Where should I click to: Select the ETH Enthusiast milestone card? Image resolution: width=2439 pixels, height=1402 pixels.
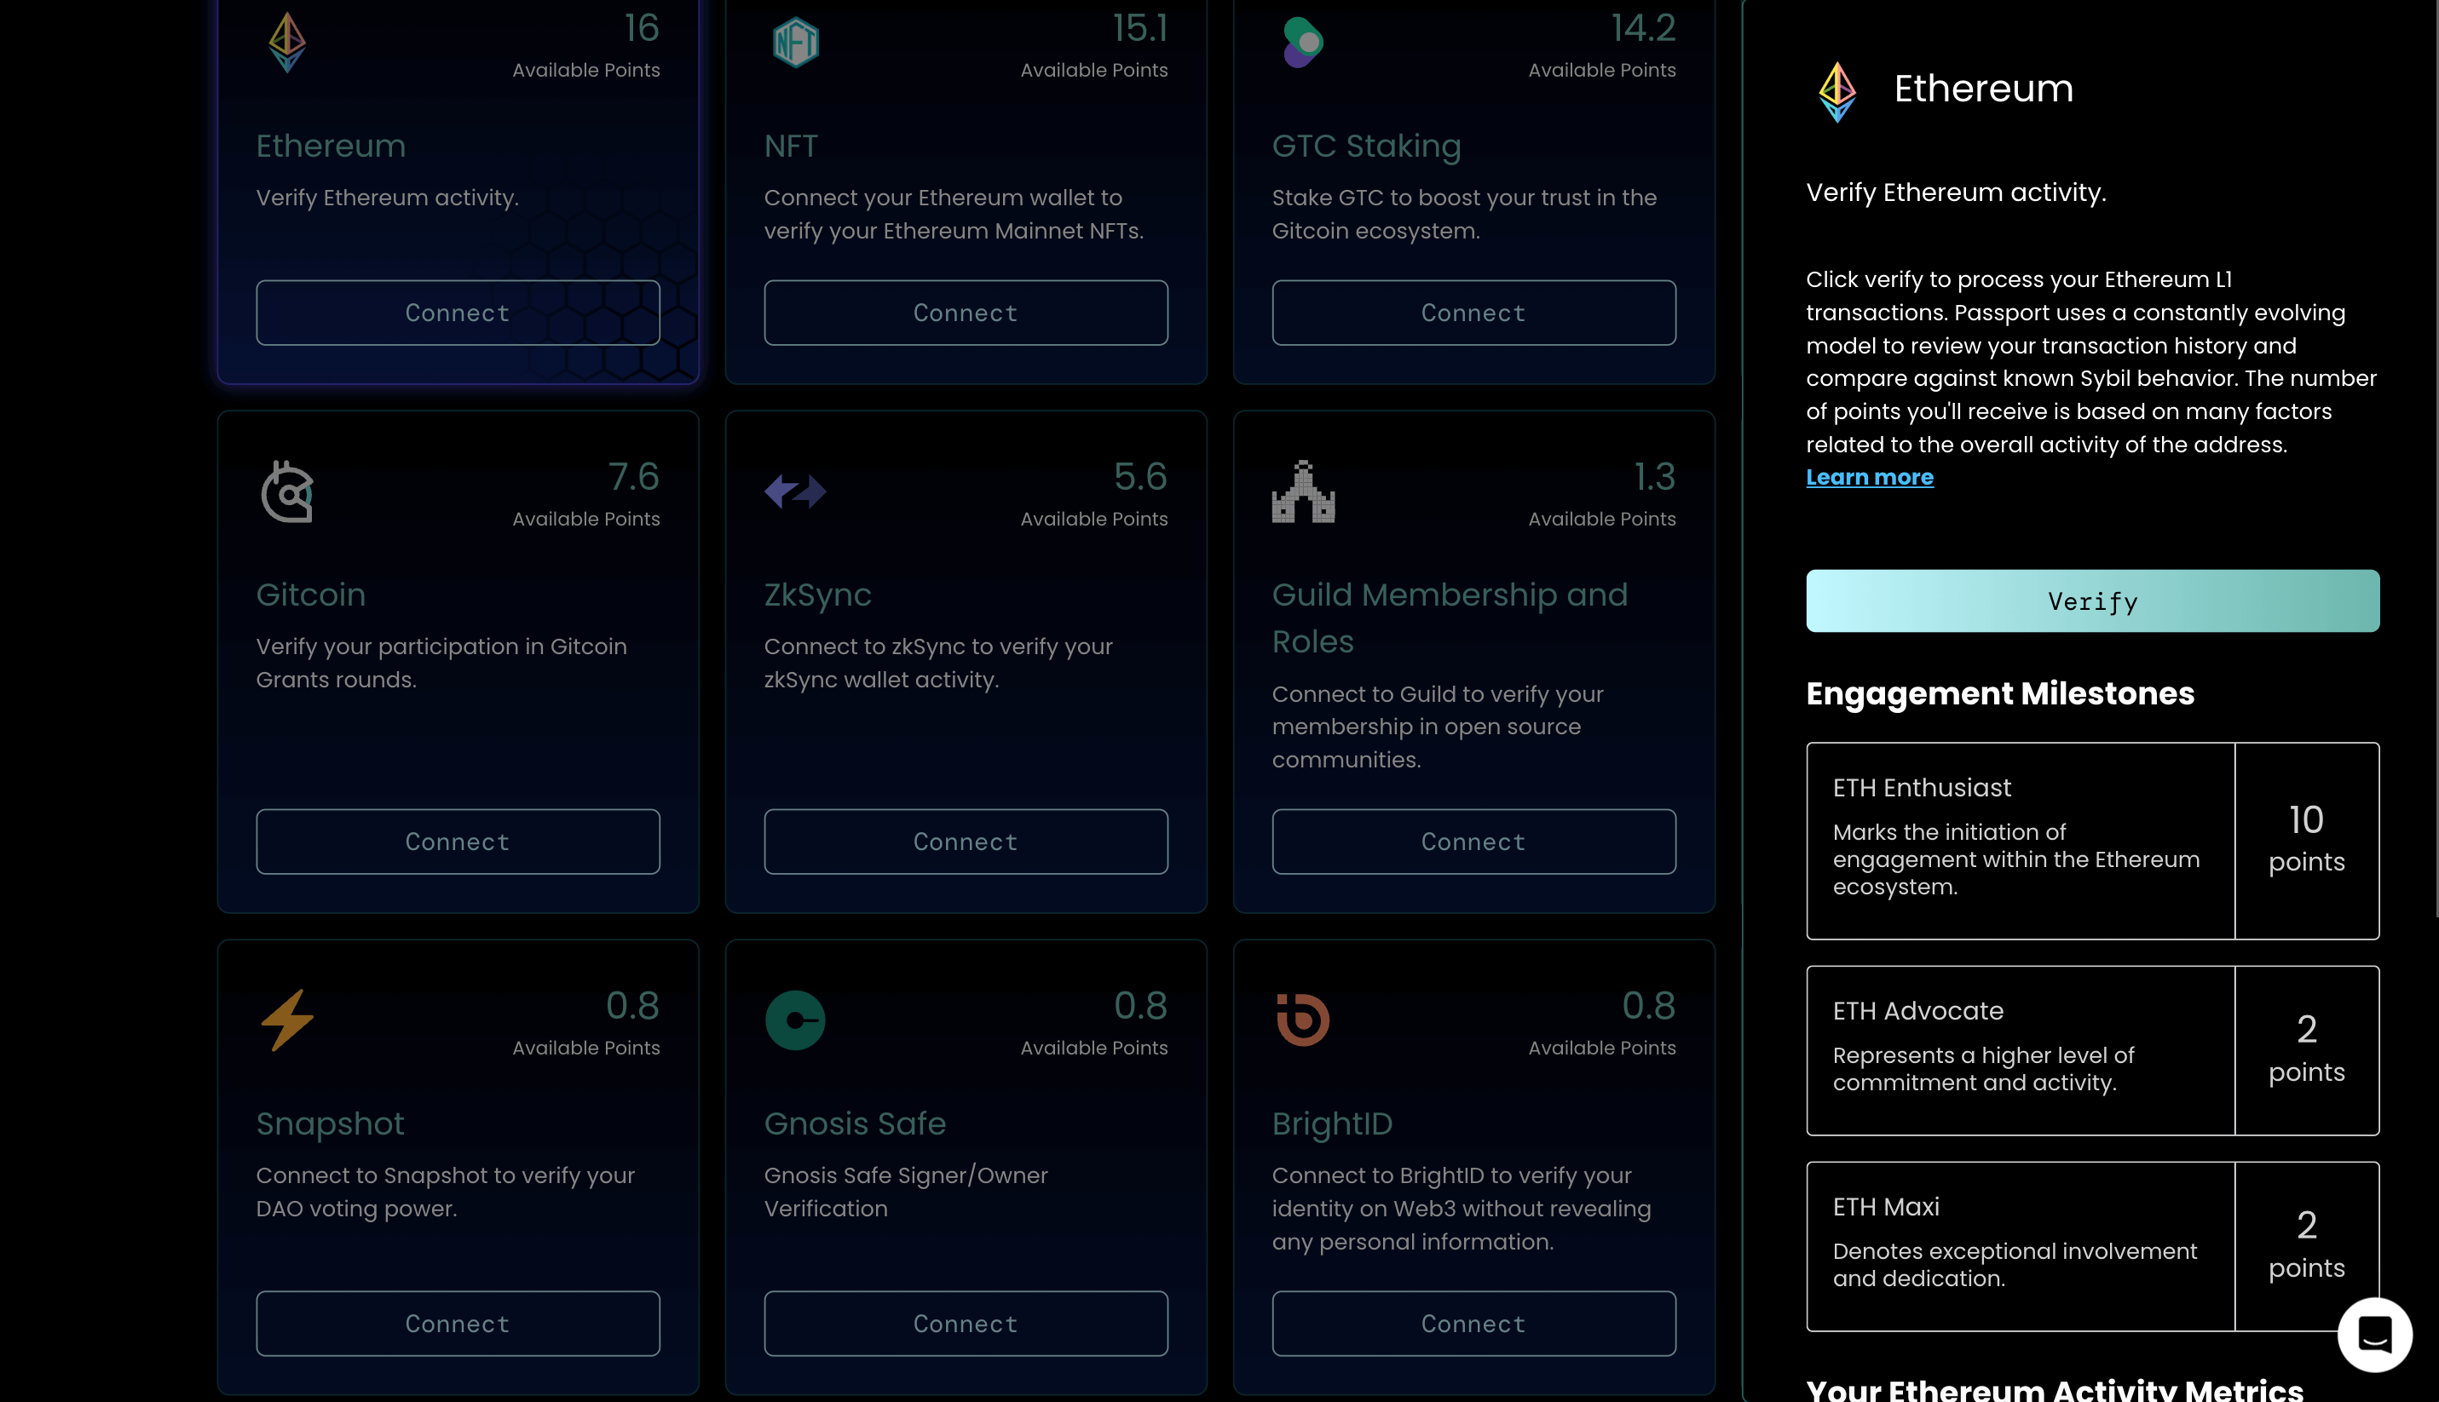point(2092,841)
